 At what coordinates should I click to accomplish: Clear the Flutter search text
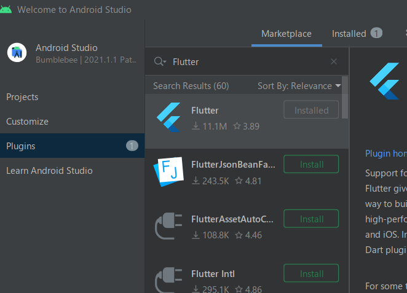coord(334,61)
